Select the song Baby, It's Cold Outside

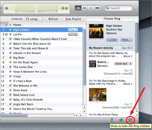click(41, 100)
